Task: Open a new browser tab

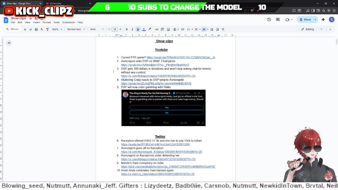Action: click(90, 3)
